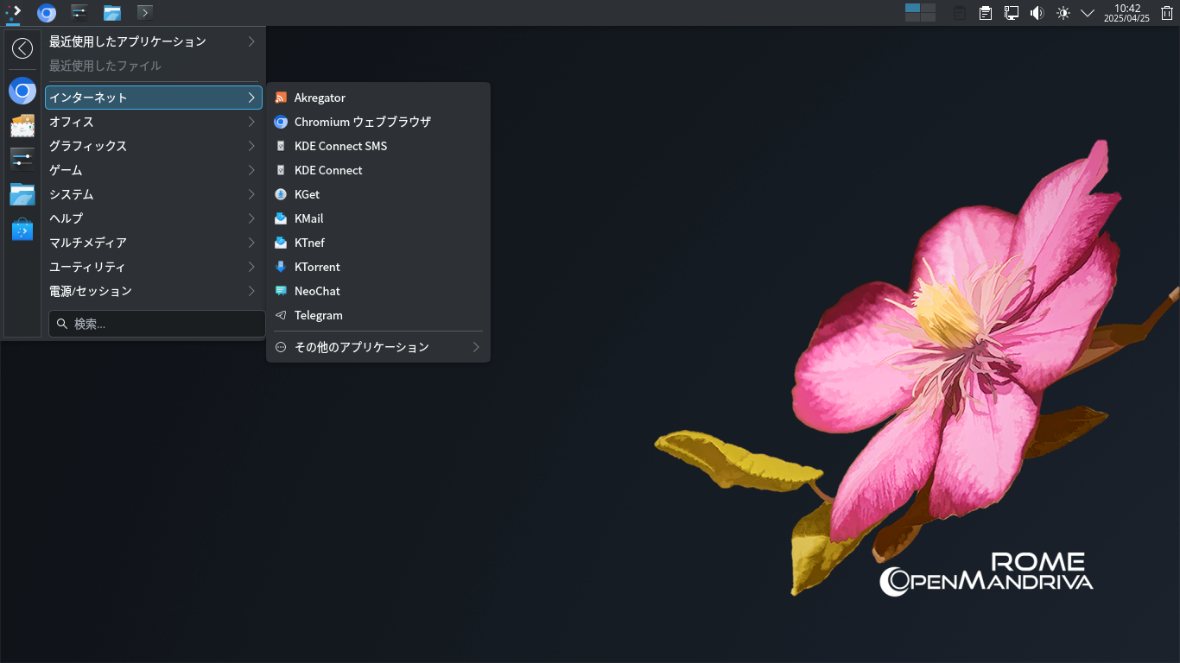Open the Klipper clipboard tray icon

(985, 13)
